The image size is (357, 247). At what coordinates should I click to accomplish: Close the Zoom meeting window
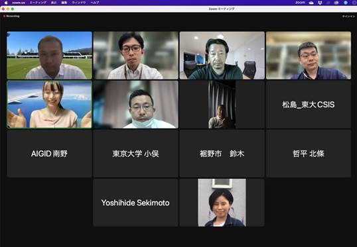(3, 9)
